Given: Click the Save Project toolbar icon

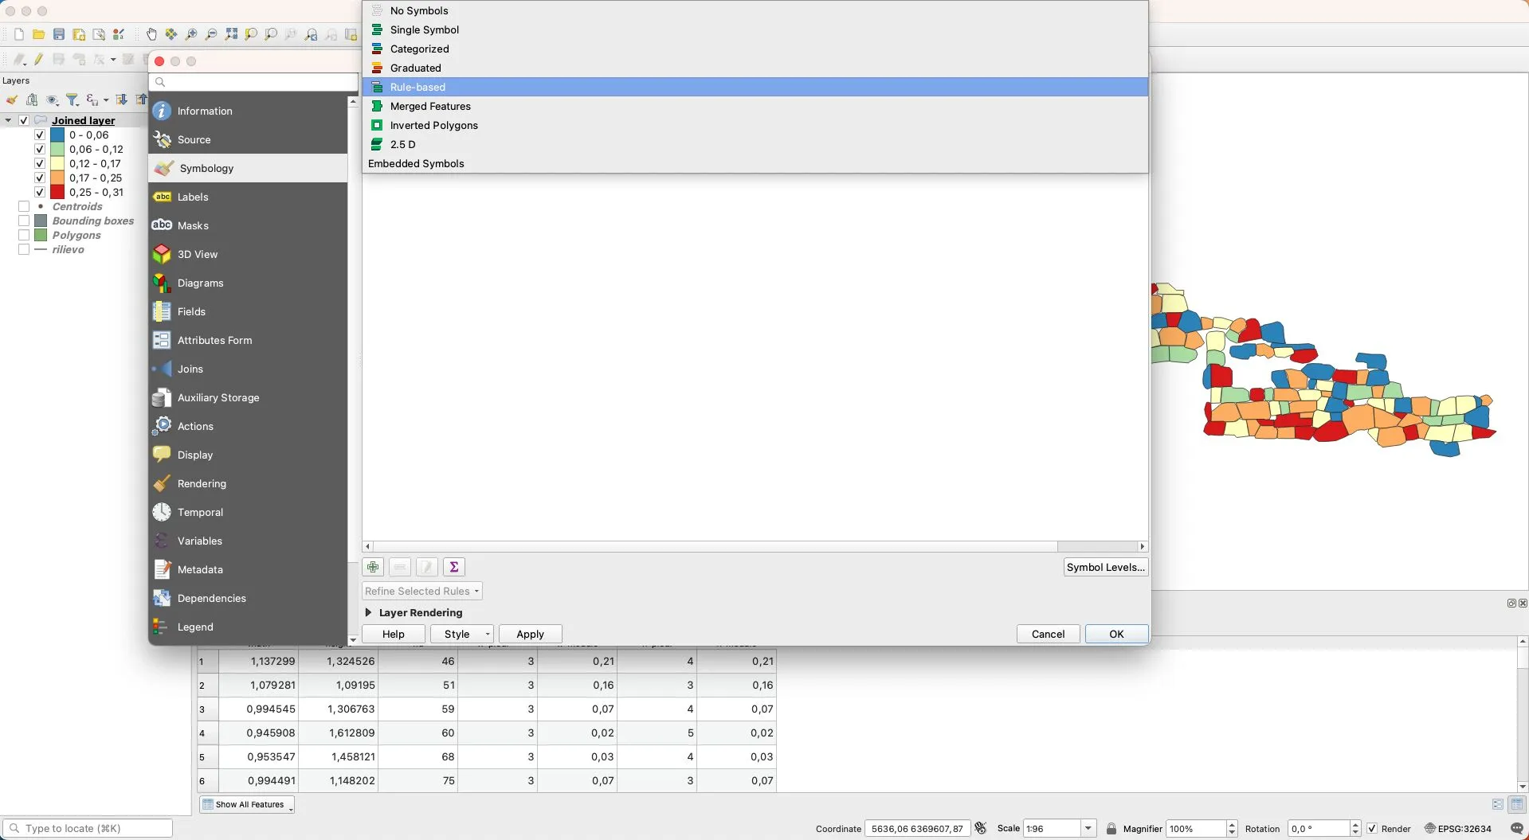Looking at the screenshot, I should point(59,34).
